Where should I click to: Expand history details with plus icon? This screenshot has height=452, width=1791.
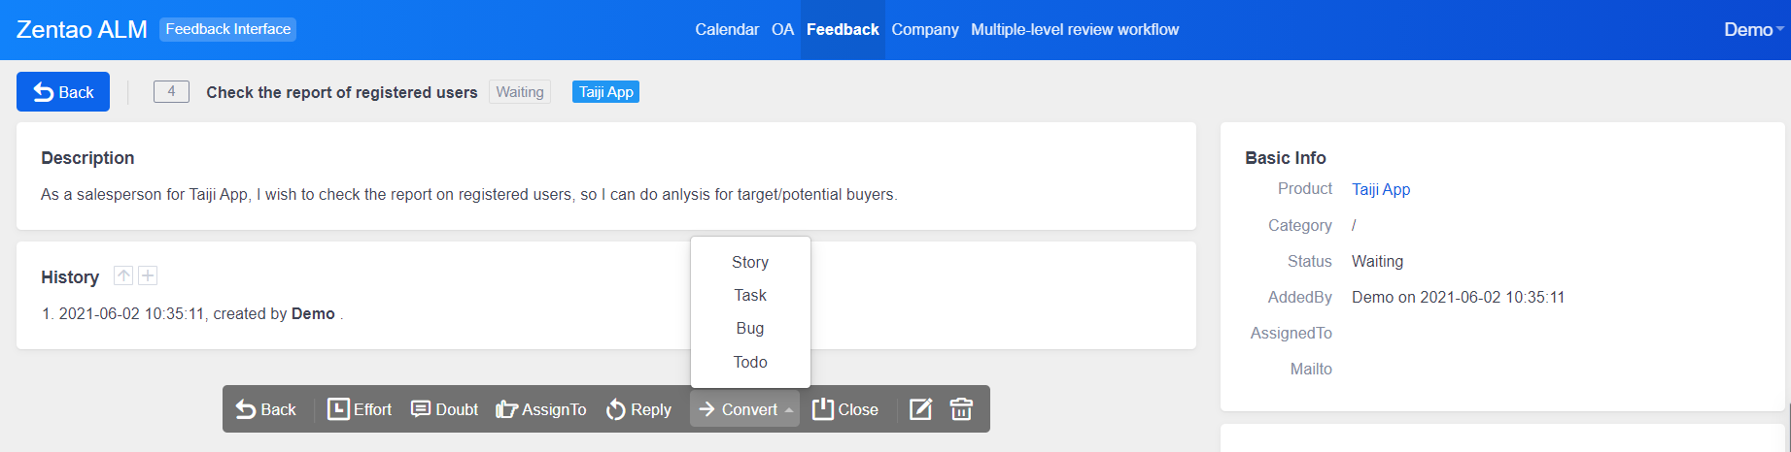148,276
